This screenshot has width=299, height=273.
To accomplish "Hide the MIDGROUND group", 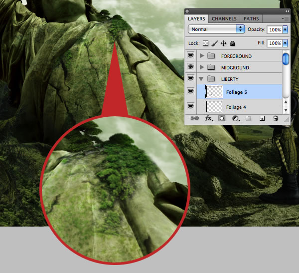I will pos(190,67).
